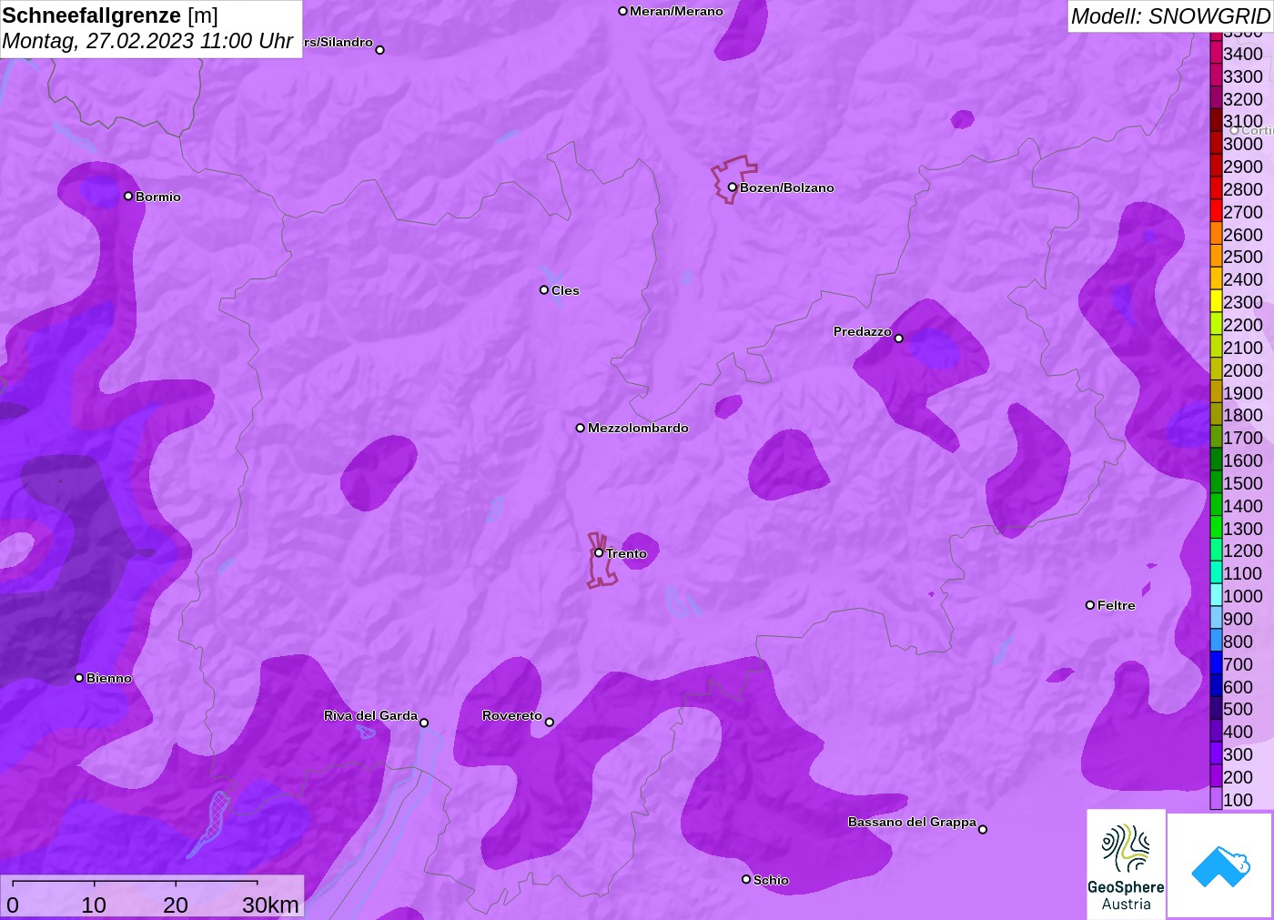This screenshot has width=1274, height=920.
Task: Click the Meran/Merano city marker dot
Action: coord(622,11)
